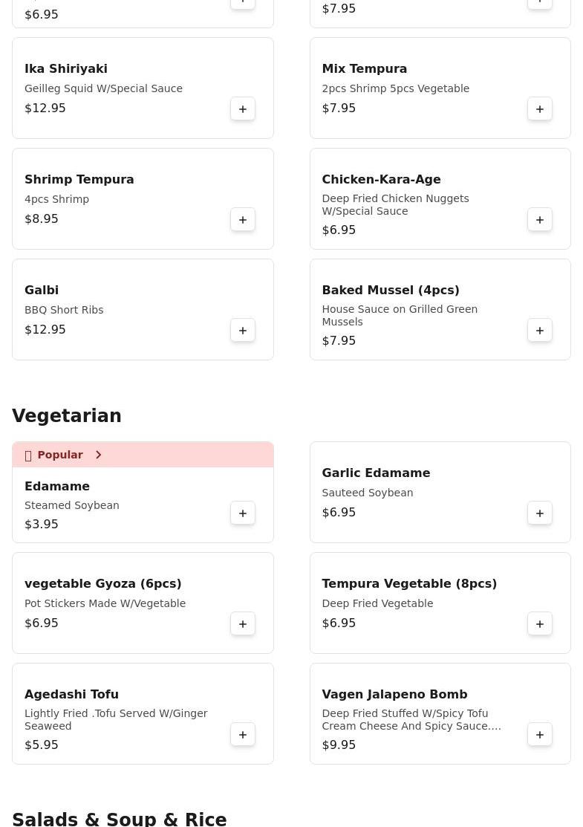Add Baked Mussel (4pcs) to cart
This screenshot has width=583, height=827.
click(540, 331)
